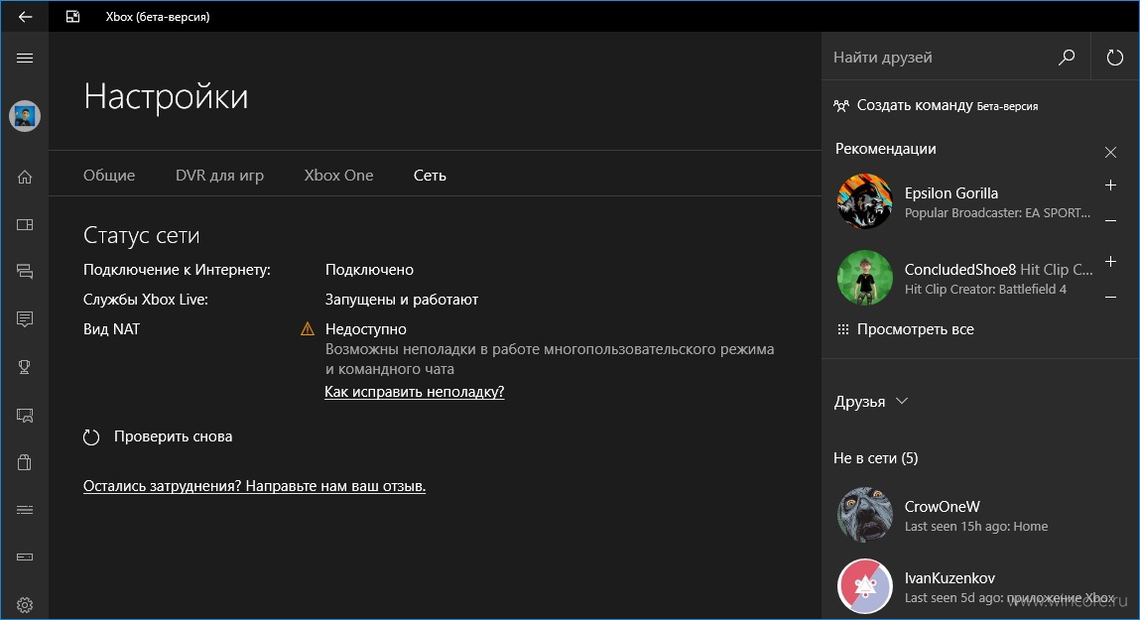Viewport: 1140px width, 620px height.
Task: Open the sidebar icon with three horizontal lines
Action: click(25, 510)
